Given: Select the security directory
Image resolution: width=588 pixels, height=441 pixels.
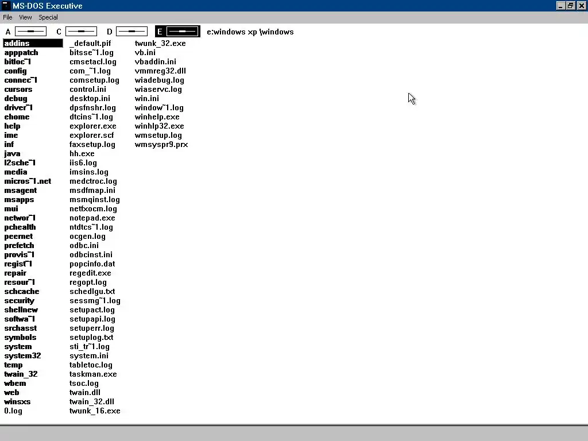Looking at the screenshot, I should point(19,300).
